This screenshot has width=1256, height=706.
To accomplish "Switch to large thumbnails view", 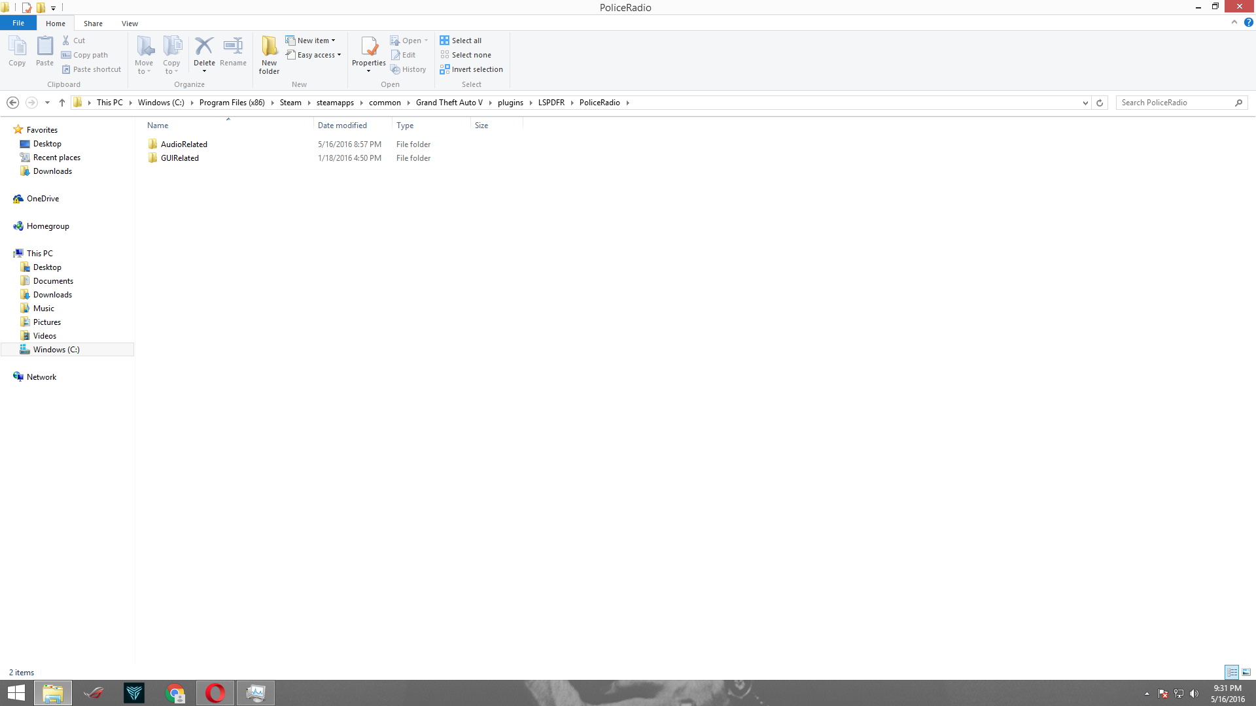I will (x=1246, y=672).
